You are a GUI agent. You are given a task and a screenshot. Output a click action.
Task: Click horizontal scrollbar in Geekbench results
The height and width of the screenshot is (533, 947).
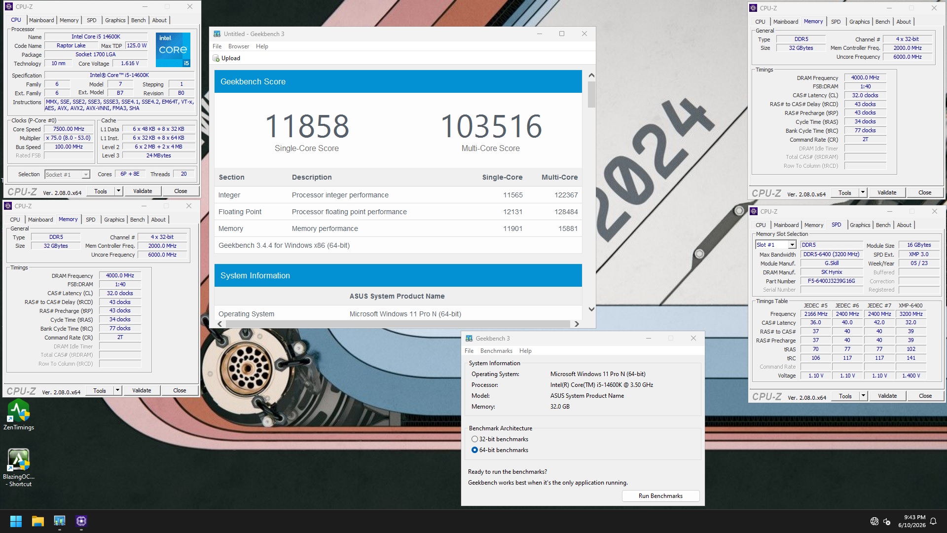[397, 324]
